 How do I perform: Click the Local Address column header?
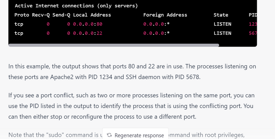pyautogui.click(x=92, y=15)
